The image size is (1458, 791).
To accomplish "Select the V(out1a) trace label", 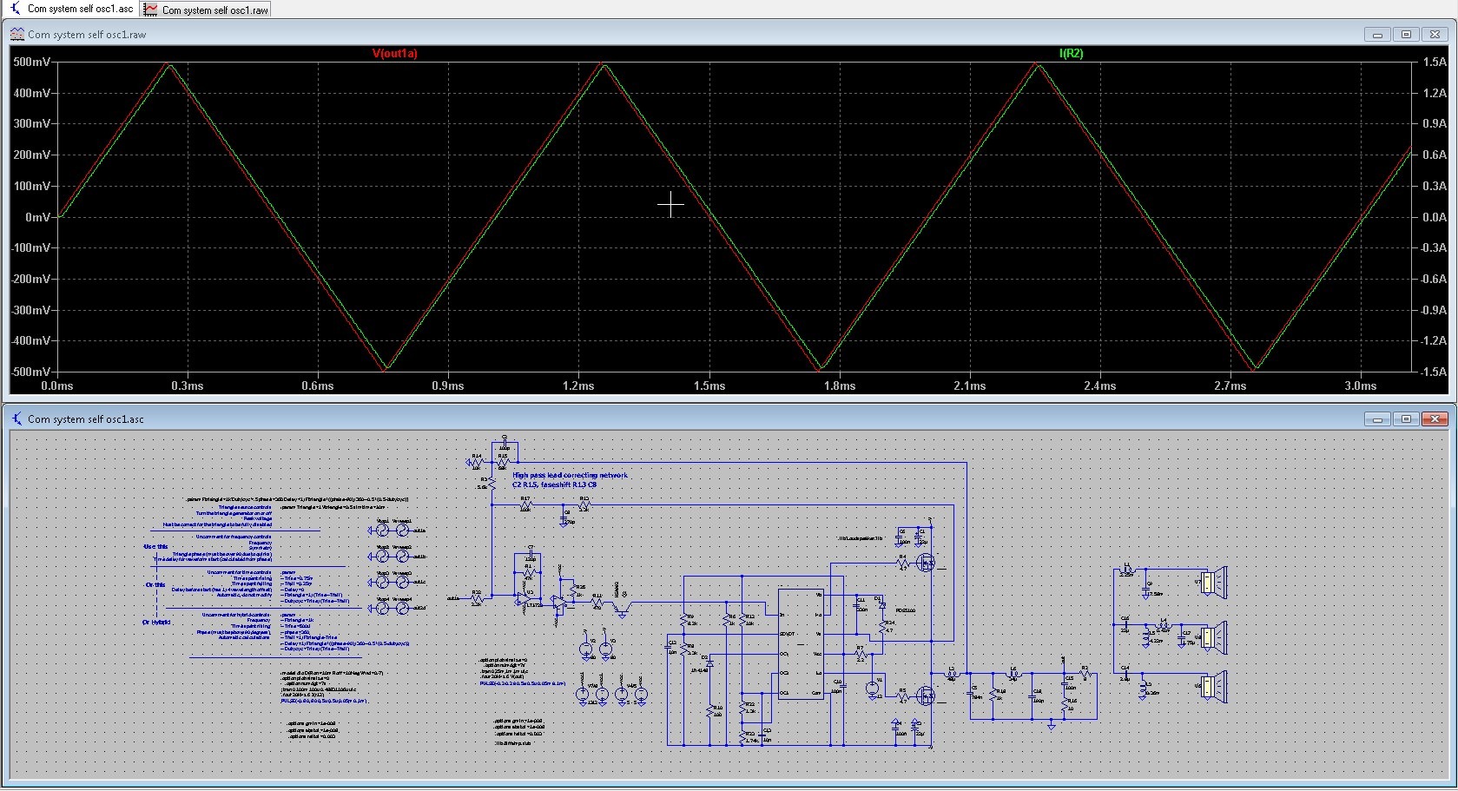I will point(394,54).
